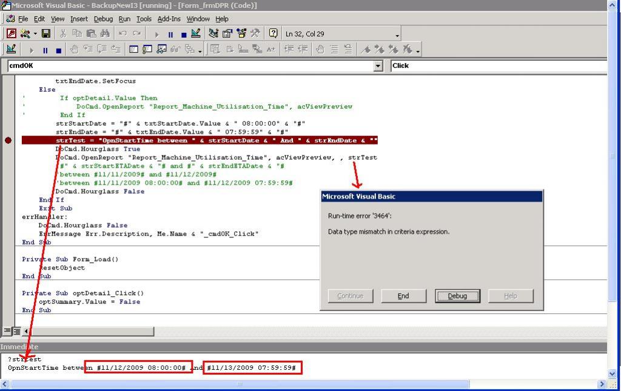This screenshot has height=391, width=621.
Task: Click the View Microsoft Access icon
Action: [x=12, y=34]
